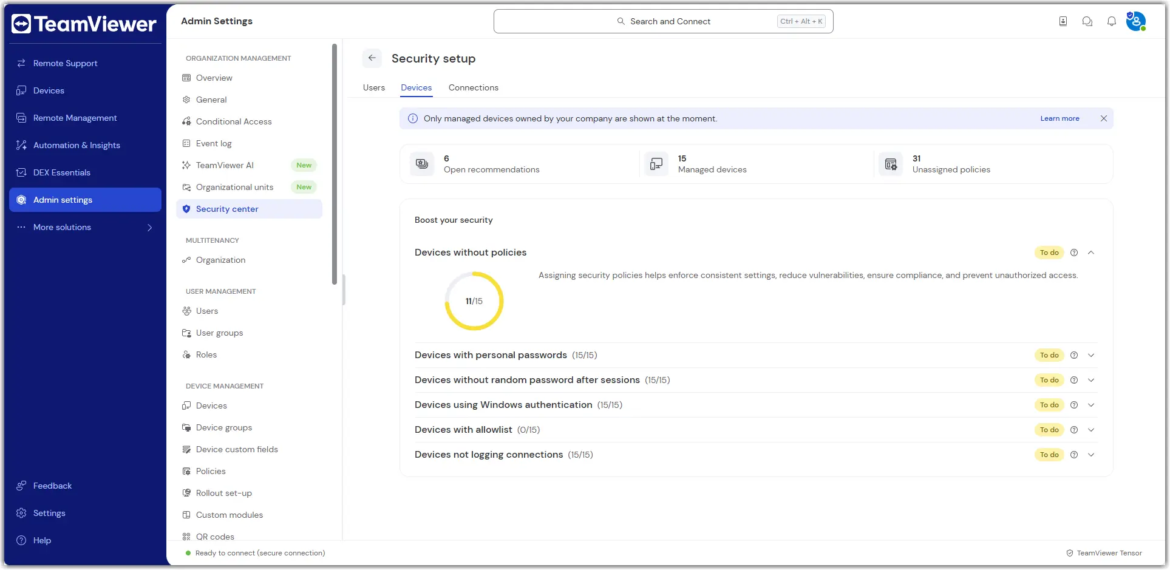Switch to the Users tab
This screenshot has width=1170, height=570.
click(x=374, y=87)
